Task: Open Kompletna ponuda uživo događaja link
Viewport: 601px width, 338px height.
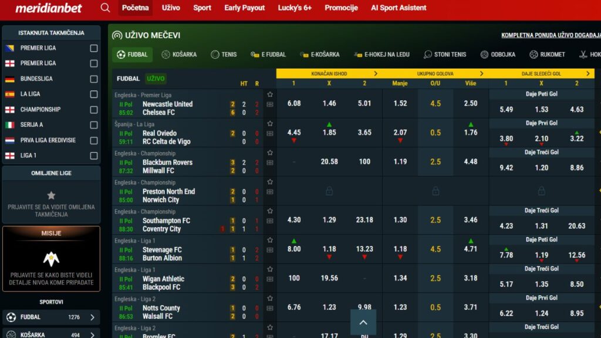Action: coord(551,35)
